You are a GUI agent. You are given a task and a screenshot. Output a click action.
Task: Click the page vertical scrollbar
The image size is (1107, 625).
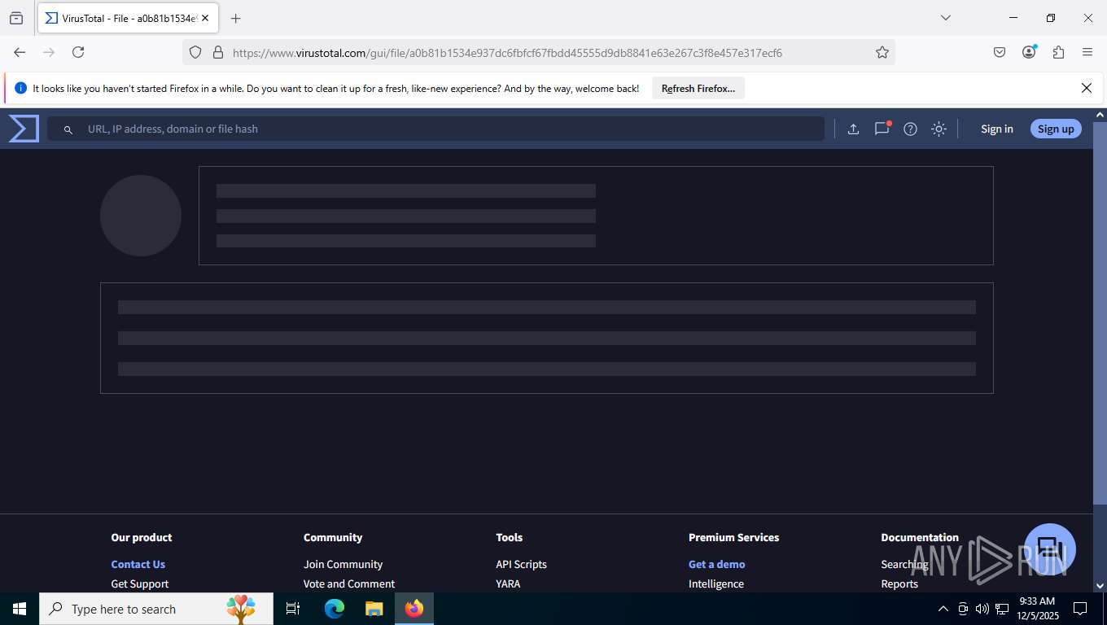(1100, 313)
